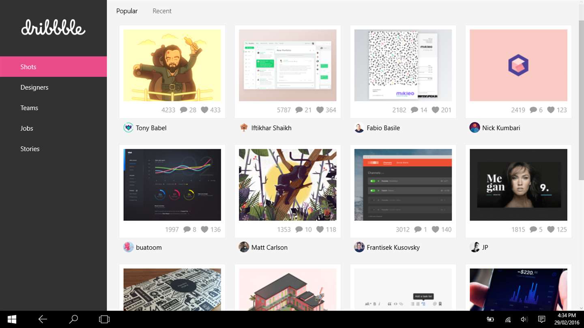
Task: Open comments on Fabio Basile's shot
Action: (x=414, y=110)
